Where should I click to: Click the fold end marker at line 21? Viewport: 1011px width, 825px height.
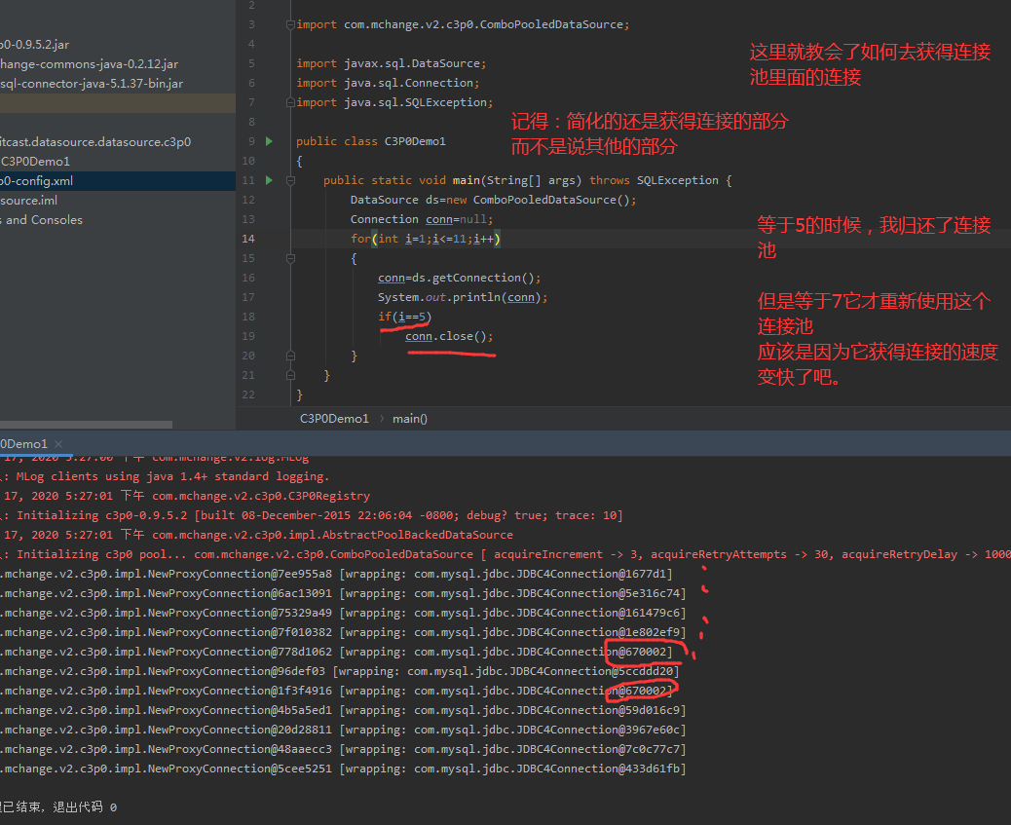[x=291, y=375]
